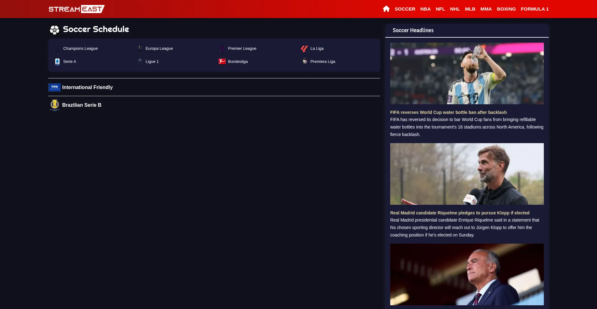Click the soccer ball icon beside Soccer Schedule
The width and height of the screenshot is (597, 309).
point(54,30)
